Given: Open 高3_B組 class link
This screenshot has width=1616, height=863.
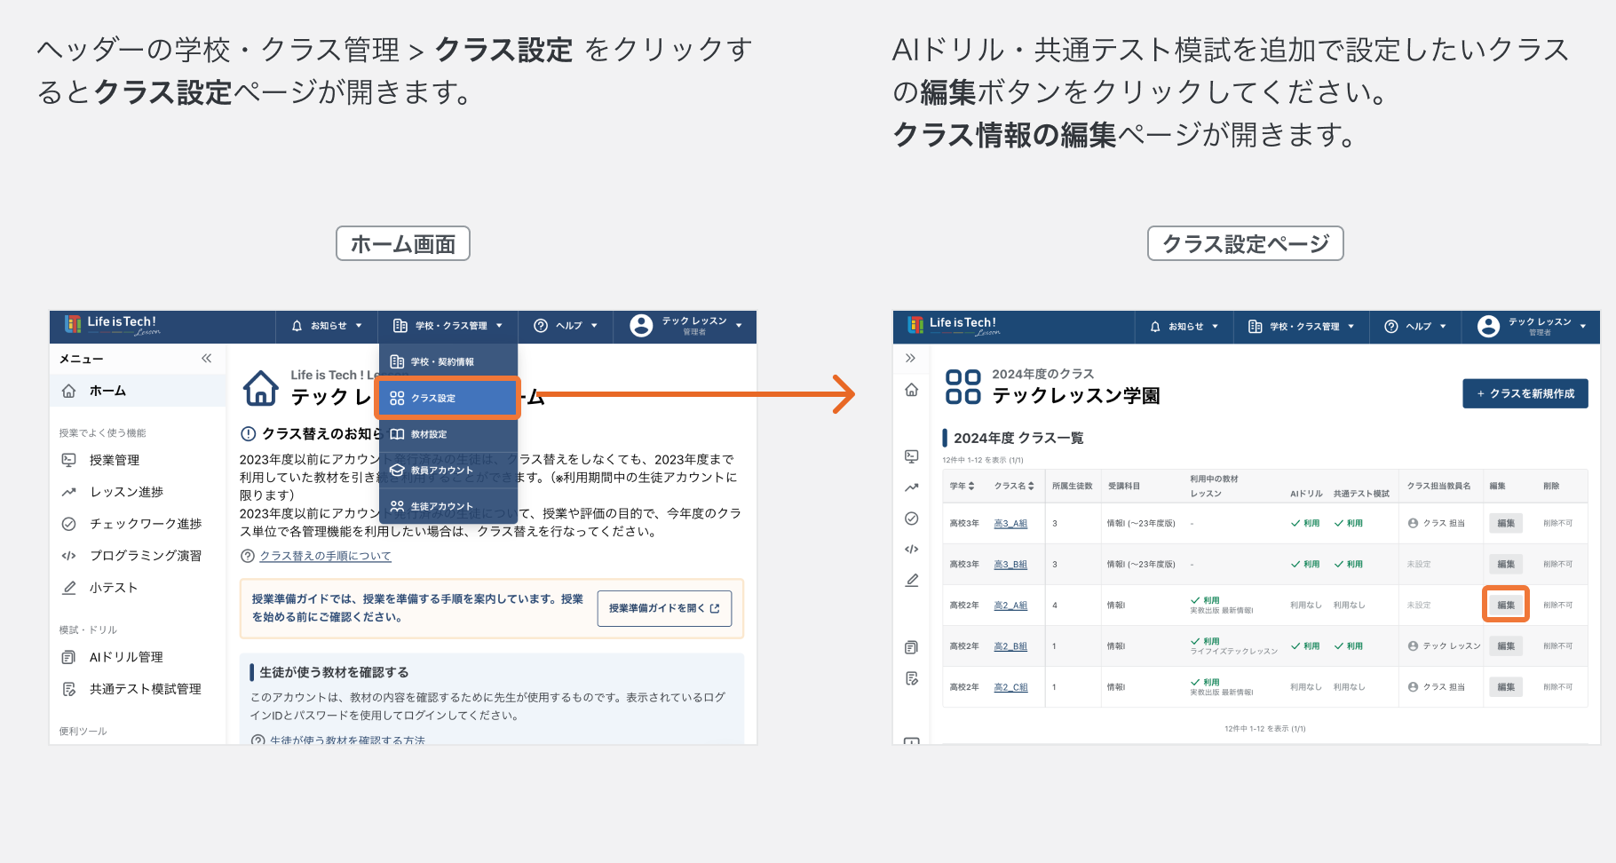Looking at the screenshot, I should pos(1010,565).
